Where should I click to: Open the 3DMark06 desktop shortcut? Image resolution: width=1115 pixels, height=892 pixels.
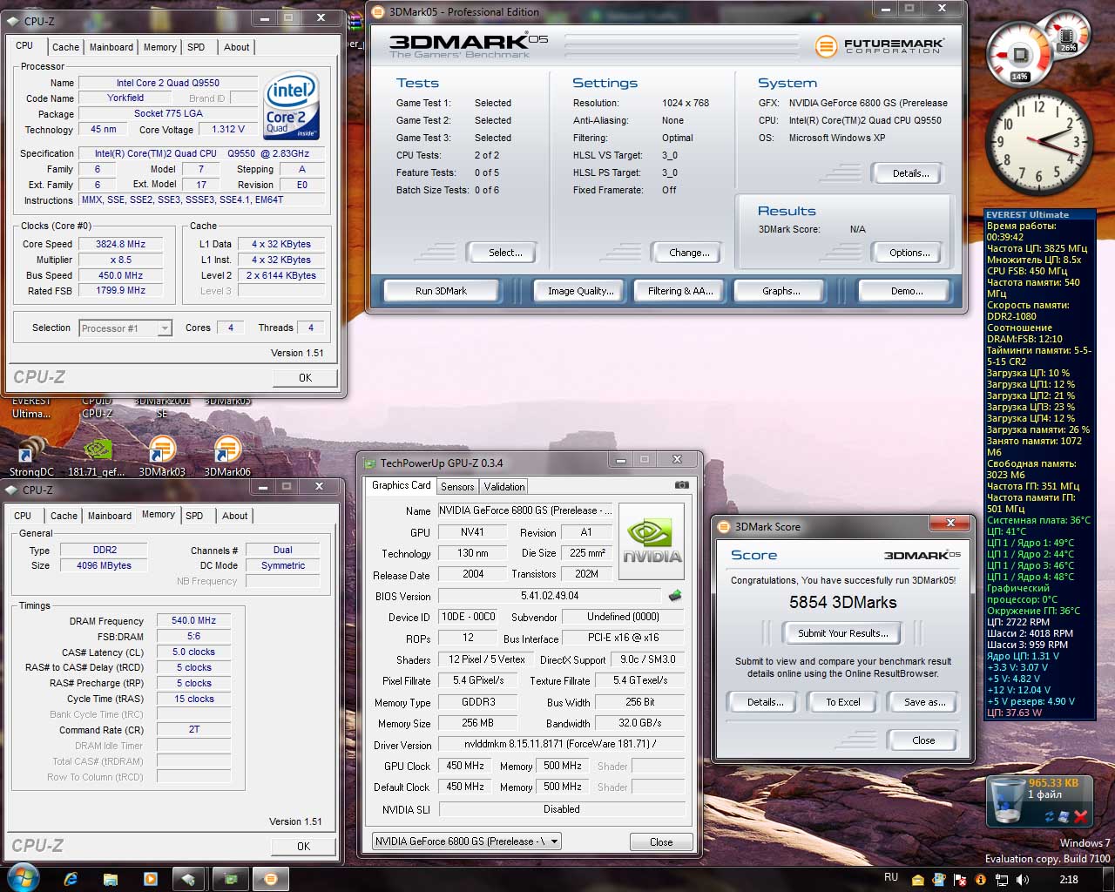(x=227, y=456)
